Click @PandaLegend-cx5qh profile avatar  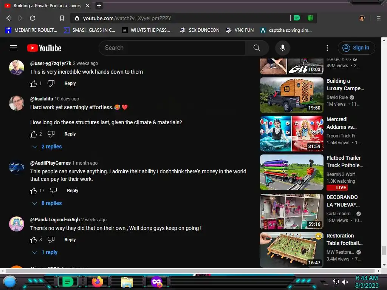pyautogui.click(x=17, y=224)
